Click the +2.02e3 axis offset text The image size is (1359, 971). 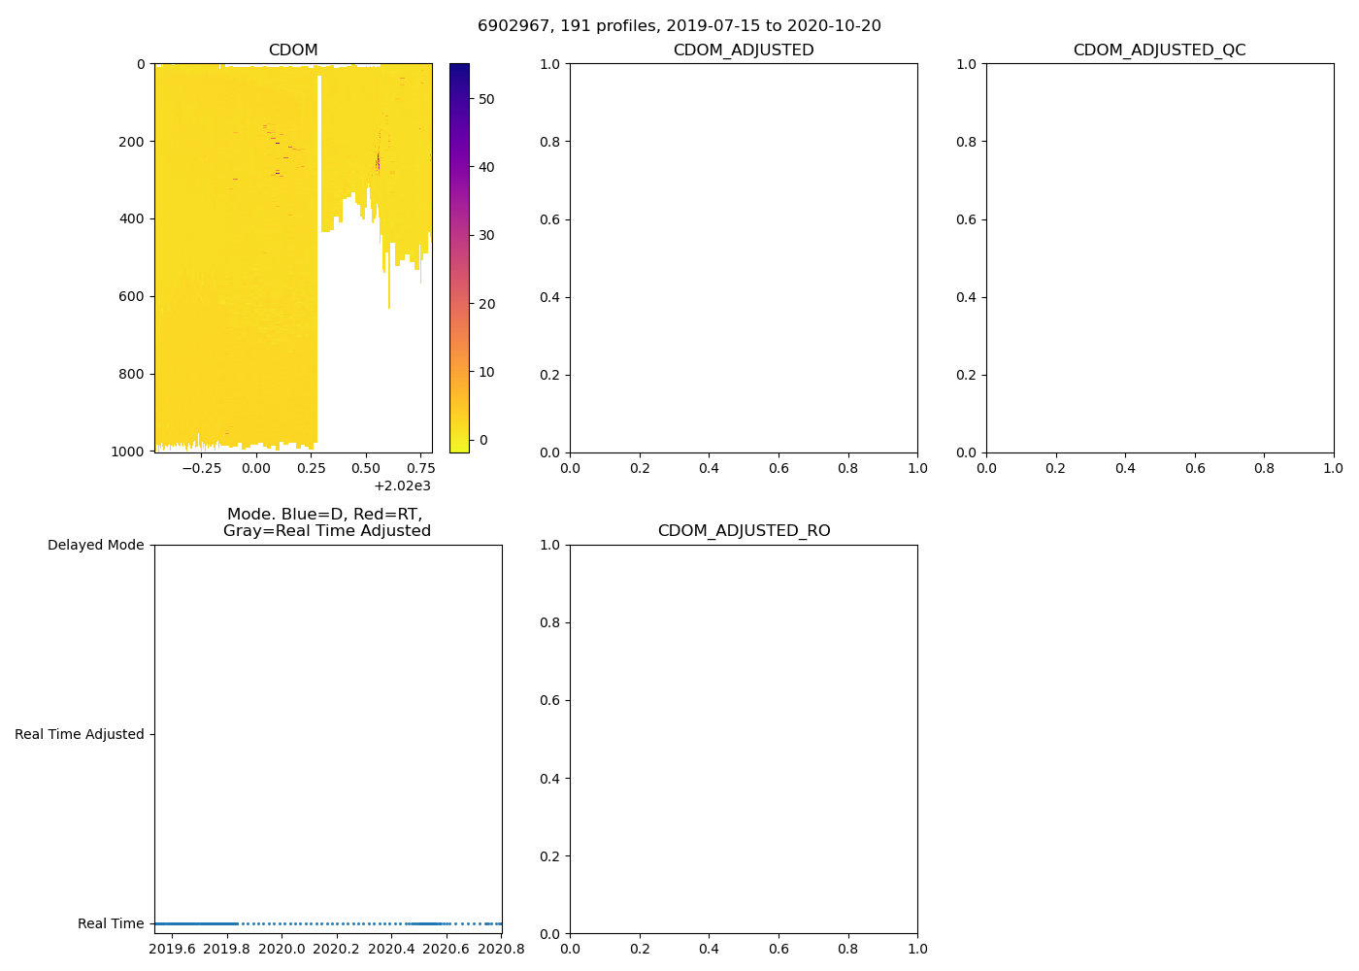coord(402,486)
